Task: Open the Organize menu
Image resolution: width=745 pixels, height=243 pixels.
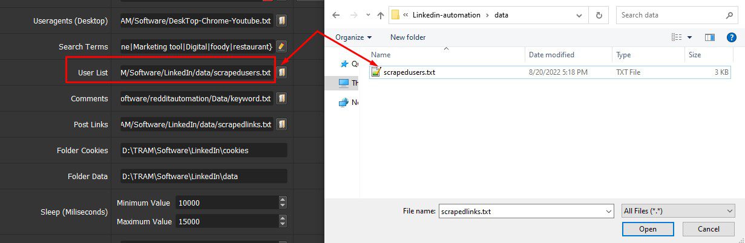Action: [x=354, y=37]
